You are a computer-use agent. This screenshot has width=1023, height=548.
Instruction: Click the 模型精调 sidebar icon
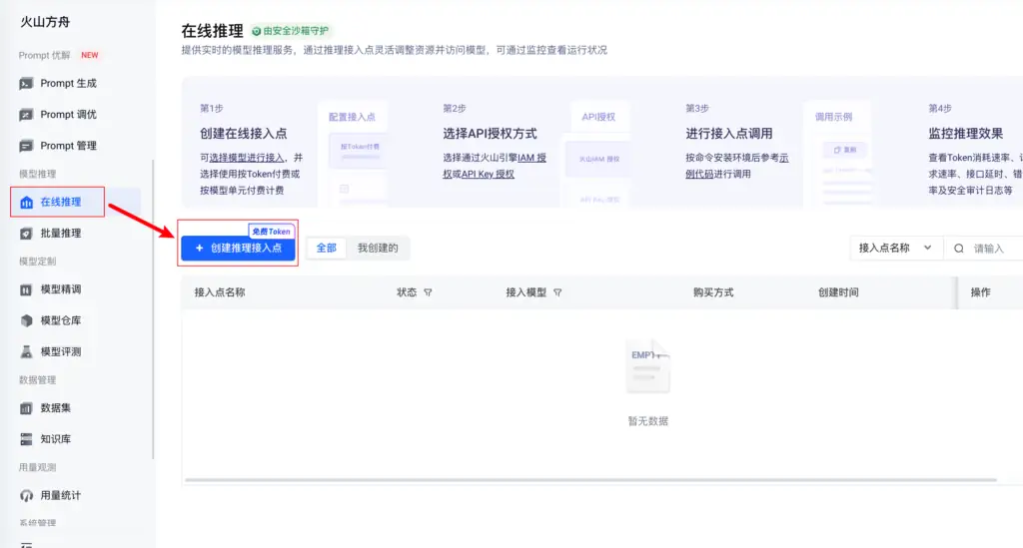26,289
